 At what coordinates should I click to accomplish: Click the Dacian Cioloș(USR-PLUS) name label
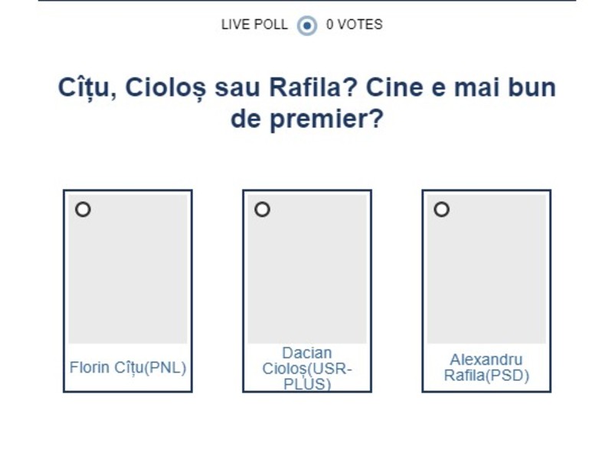point(306,368)
